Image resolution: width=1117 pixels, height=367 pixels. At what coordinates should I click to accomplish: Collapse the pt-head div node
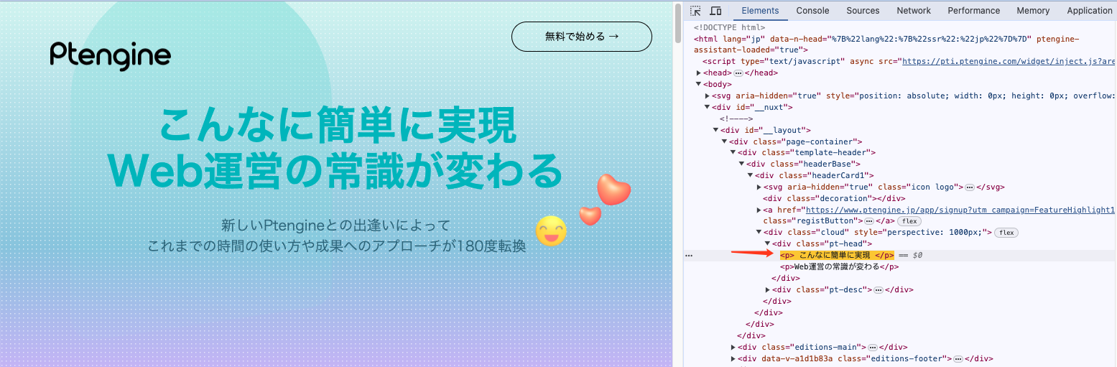pyautogui.click(x=768, y=244)
